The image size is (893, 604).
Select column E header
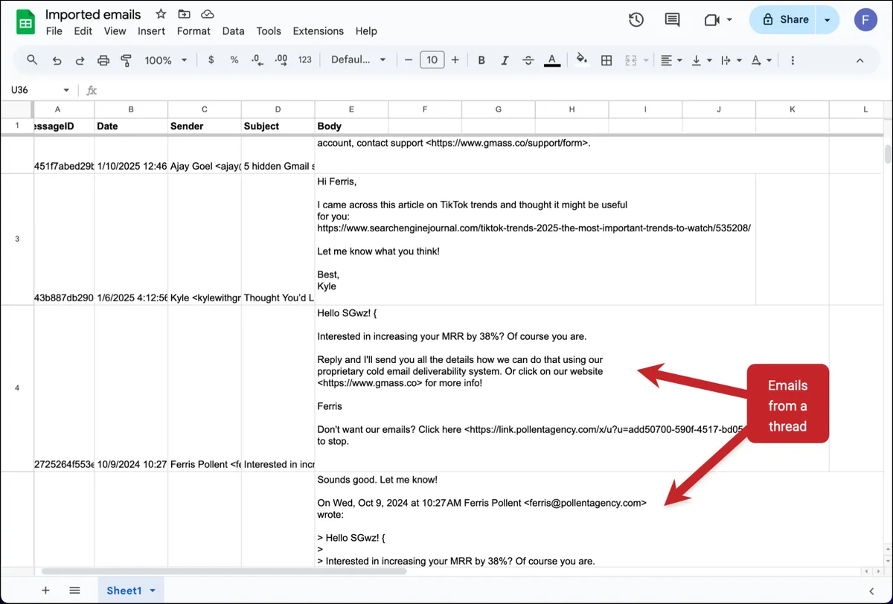pyautogui.click(x=351, y=109)
